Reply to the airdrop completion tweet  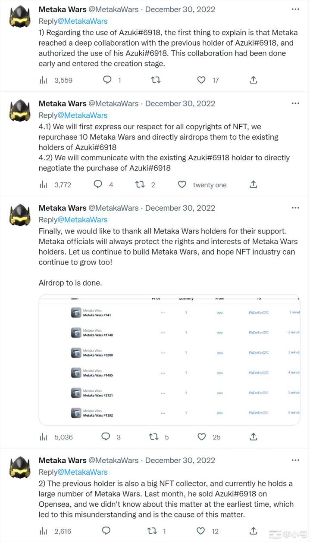[x=106, y=437]
